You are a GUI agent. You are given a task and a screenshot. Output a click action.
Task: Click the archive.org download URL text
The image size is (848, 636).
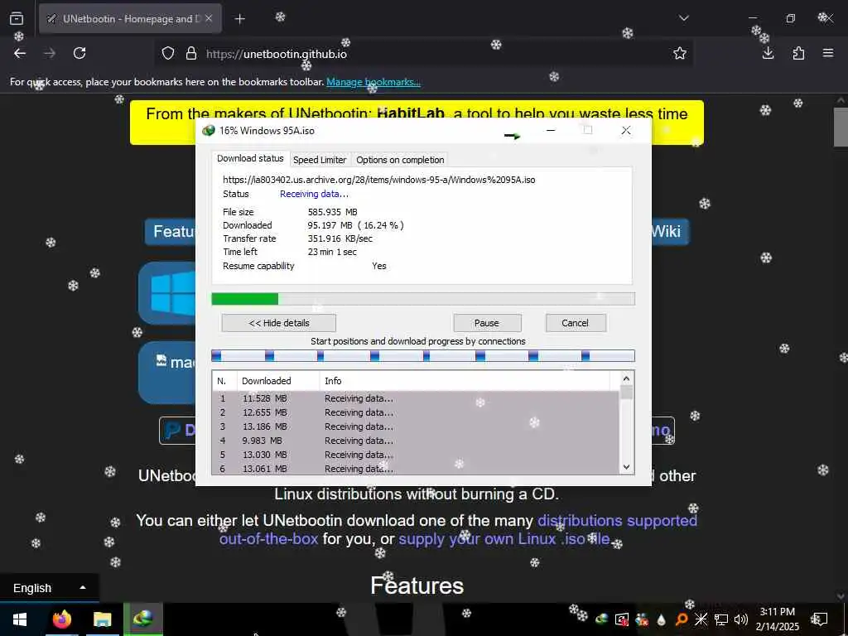(379, 180)
